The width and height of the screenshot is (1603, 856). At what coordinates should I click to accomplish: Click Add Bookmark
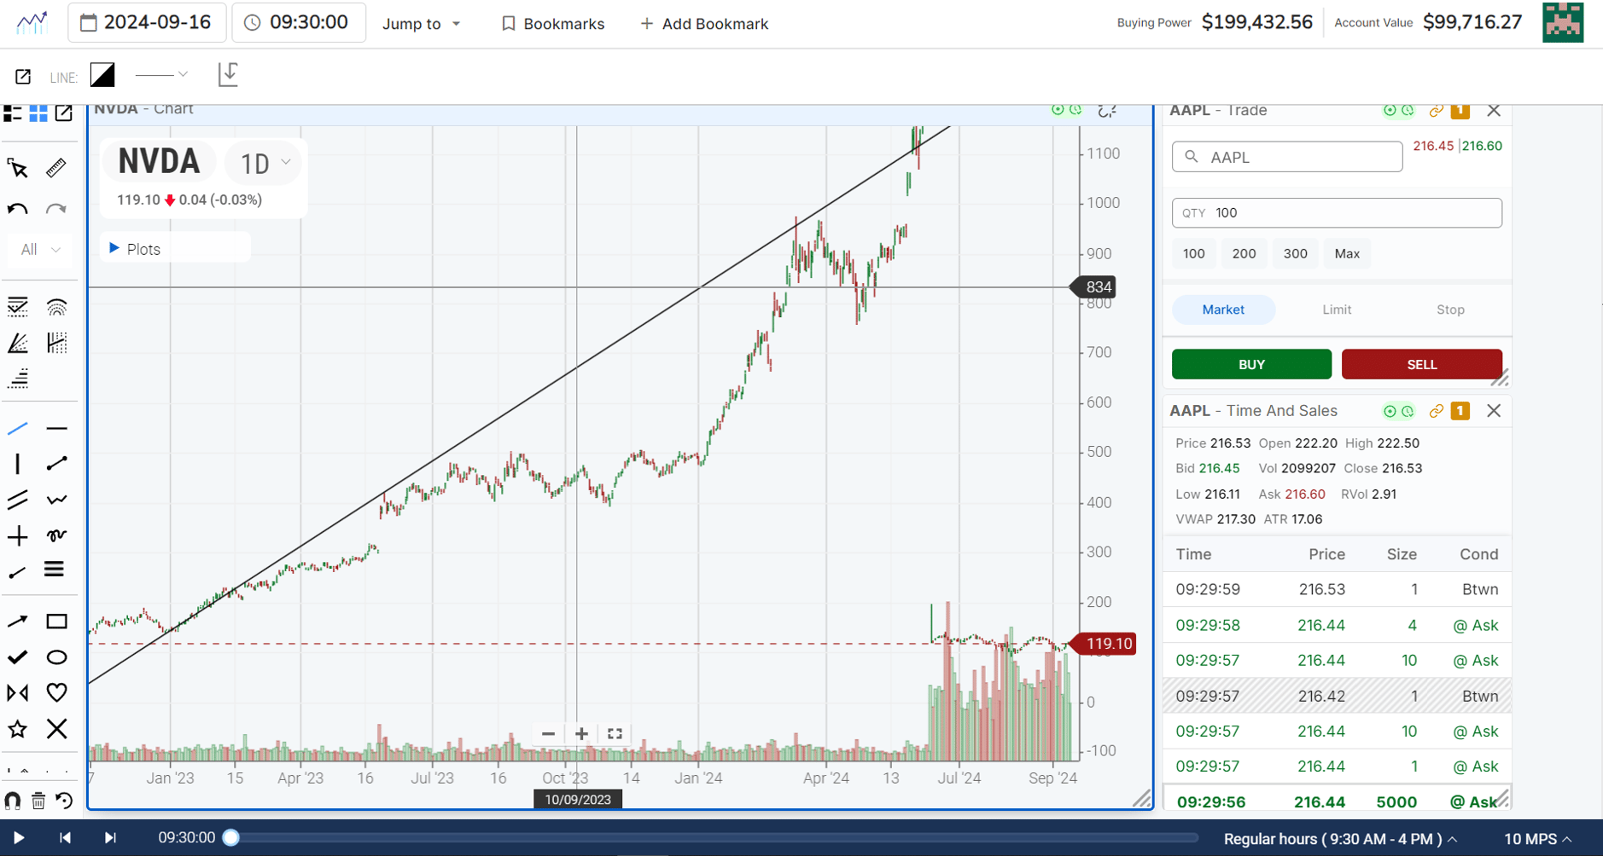(x=703, y=23)
